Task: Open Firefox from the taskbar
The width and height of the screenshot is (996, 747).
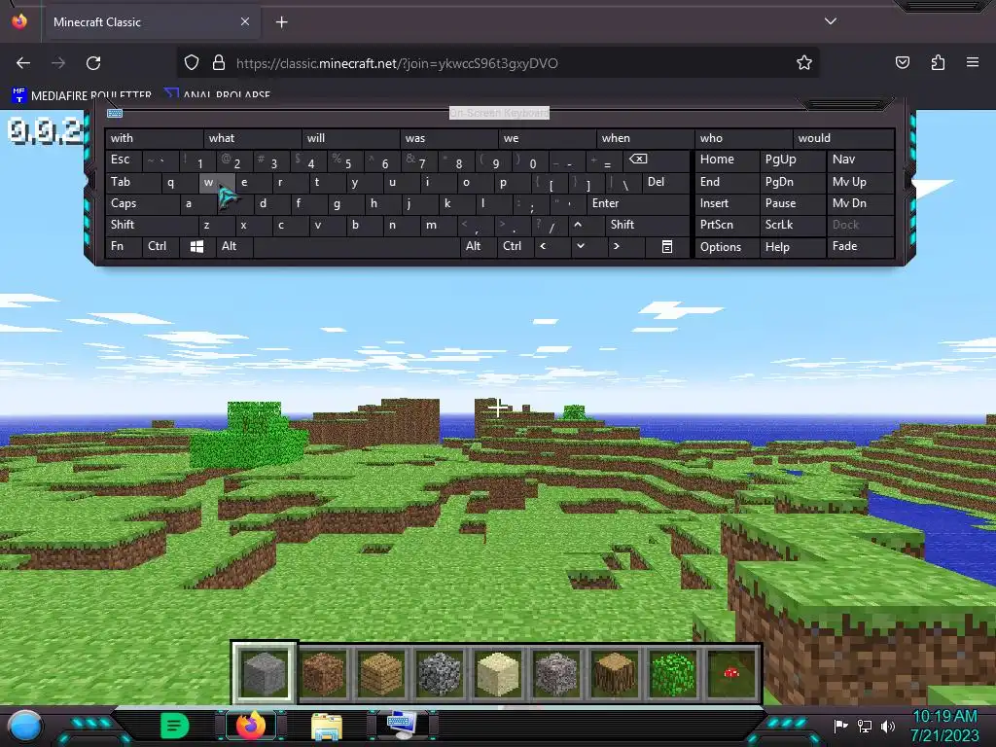Action: pyautogui.click(x=250, y=726)
